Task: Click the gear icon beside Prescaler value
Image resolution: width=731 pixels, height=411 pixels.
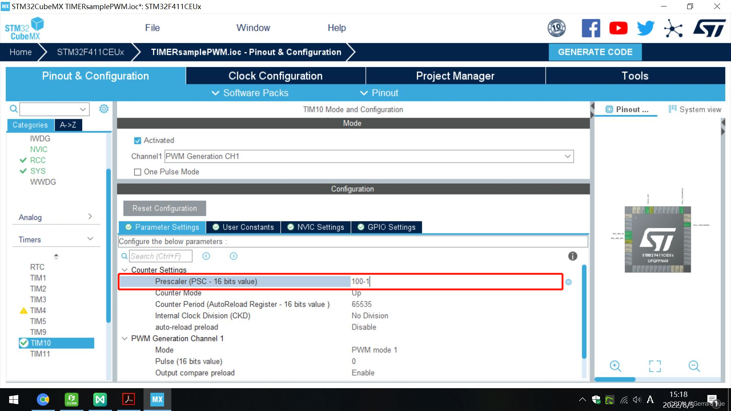Action: click(x=568, y=282)
